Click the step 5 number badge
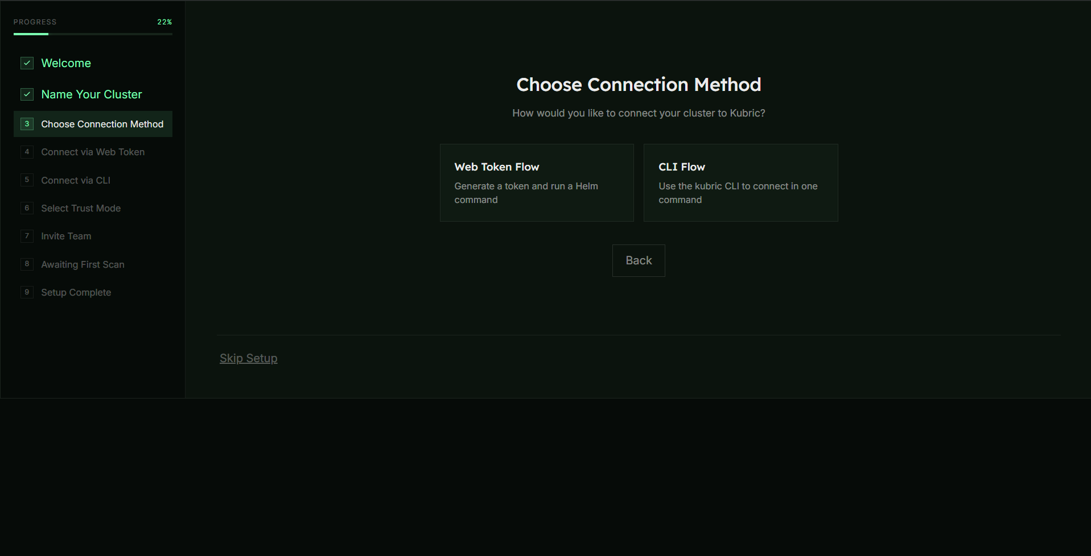Screen dimensions: 1091x556 point(27,180)
